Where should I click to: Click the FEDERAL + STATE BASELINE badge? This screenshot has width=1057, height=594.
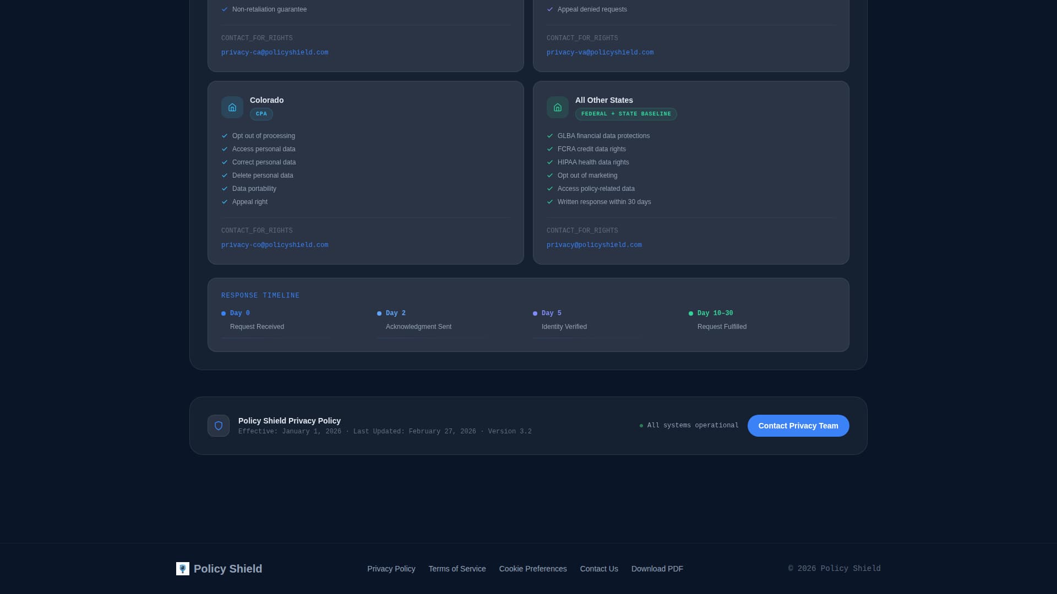tap(625, 114)
